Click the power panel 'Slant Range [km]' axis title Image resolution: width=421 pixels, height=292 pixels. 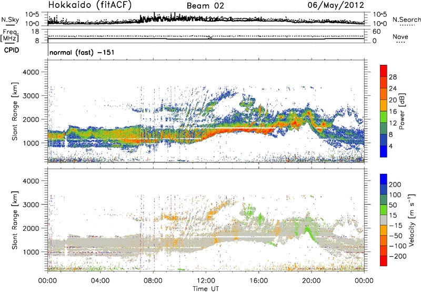tap(15, 111)
